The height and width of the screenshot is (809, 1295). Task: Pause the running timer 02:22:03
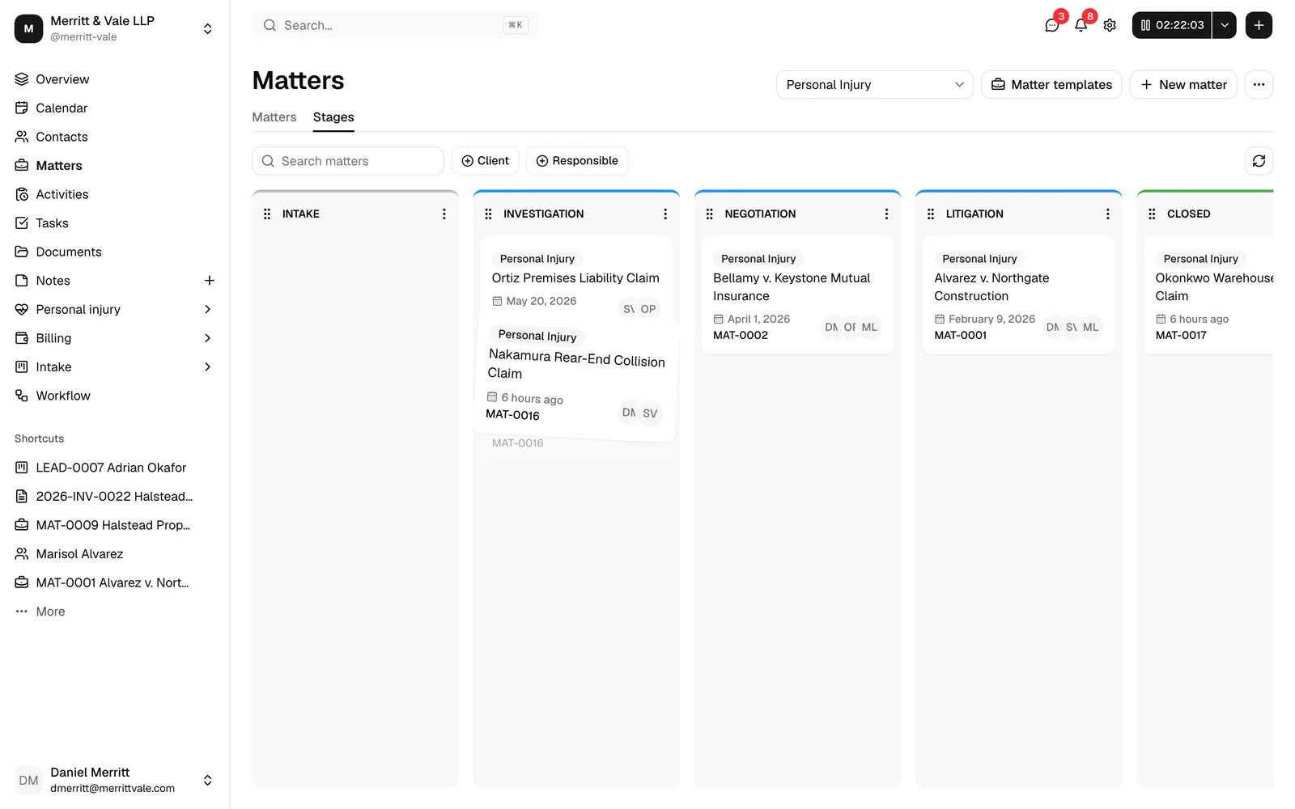(1171, 25)
